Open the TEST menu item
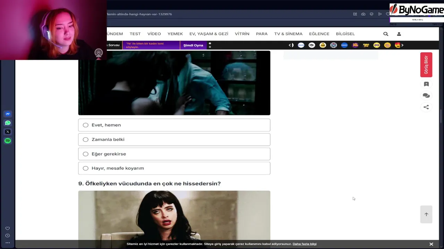The width and height of the screenshot is (444, 249). click(x=135, y=34)
